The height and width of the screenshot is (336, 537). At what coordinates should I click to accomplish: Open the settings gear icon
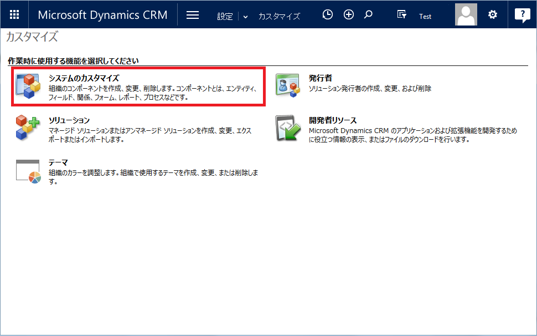[x=493, y=14]
